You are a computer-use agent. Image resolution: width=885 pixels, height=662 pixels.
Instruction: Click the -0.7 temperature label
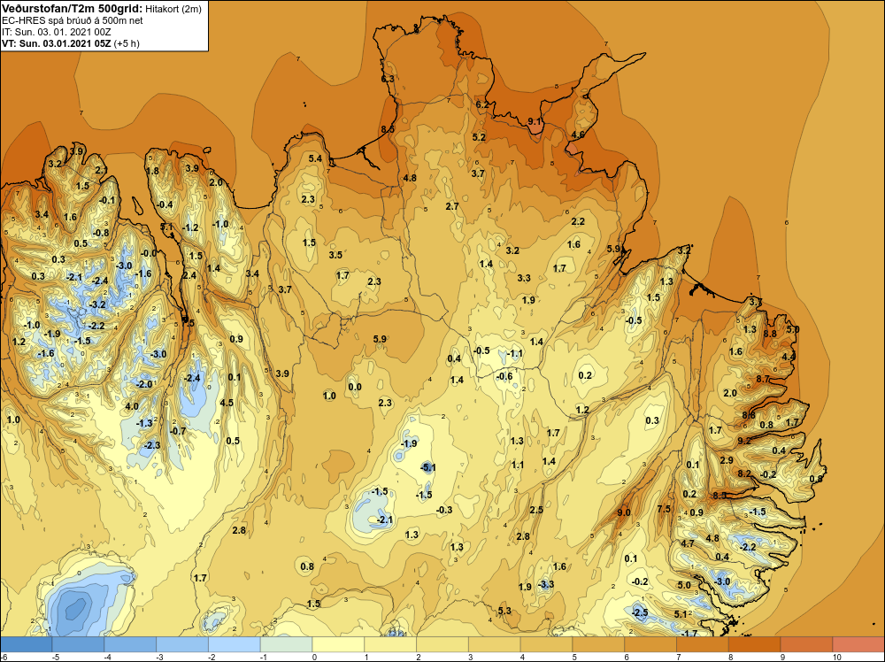pos(178,431)
